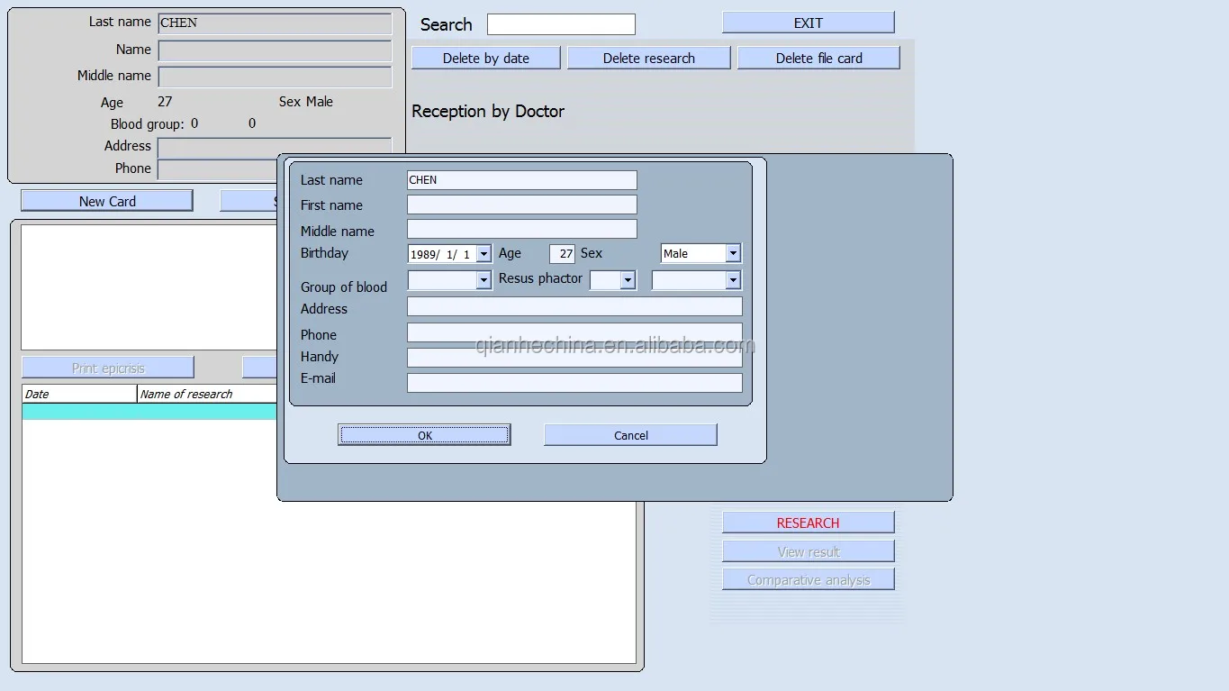1229x691 pixels.
Task: Open the second dropdown after Resus phactor
Action: pos(733,280)
